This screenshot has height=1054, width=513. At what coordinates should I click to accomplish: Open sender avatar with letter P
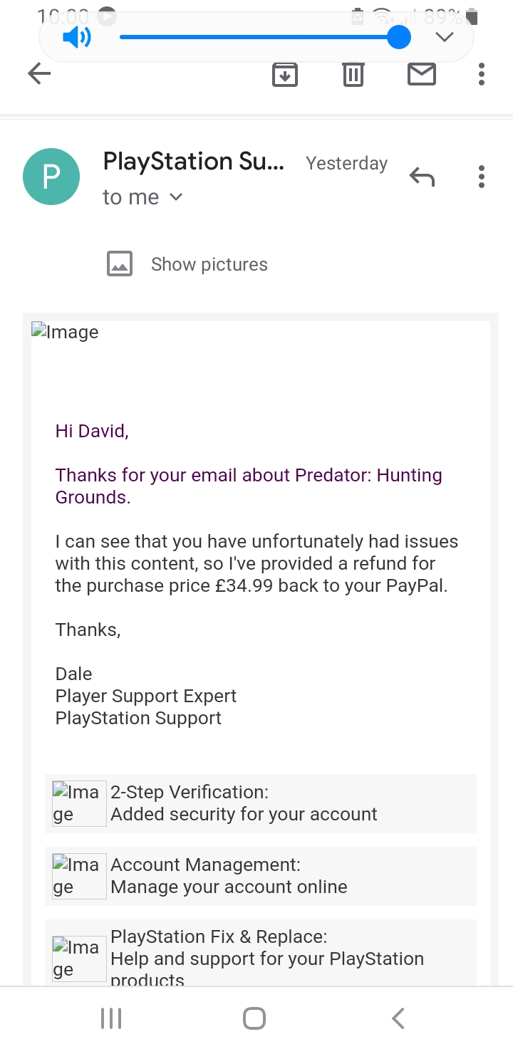(51, 177)
